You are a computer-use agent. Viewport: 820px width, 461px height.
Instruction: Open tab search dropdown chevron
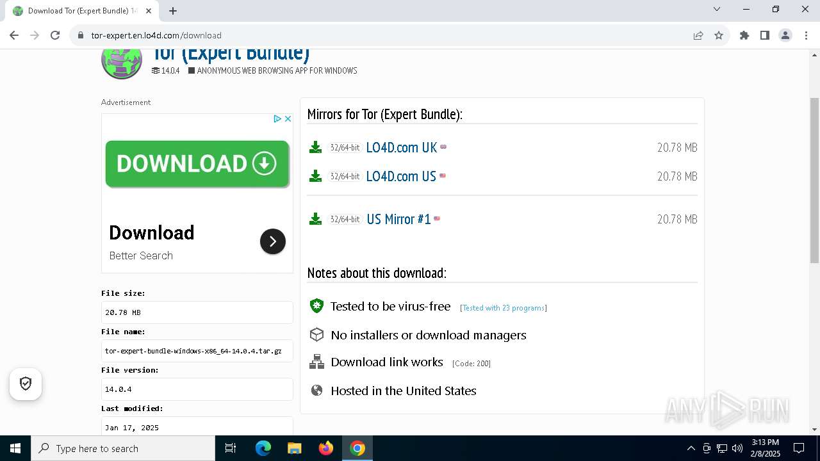(x=717, y=9)
